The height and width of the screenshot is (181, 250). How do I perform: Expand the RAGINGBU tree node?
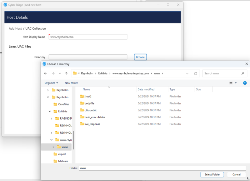[x=51, y=119]
